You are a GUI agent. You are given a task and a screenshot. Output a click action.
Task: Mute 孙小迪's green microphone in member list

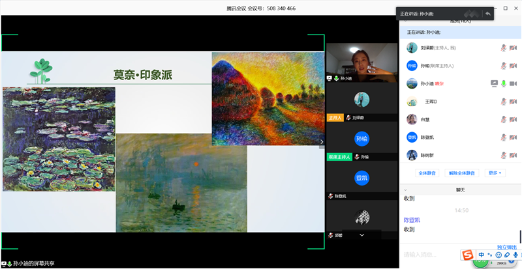click(503, 83)
